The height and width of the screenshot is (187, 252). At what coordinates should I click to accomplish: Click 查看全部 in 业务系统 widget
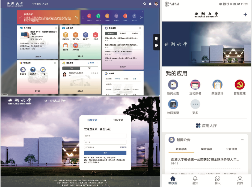(80, 56)
